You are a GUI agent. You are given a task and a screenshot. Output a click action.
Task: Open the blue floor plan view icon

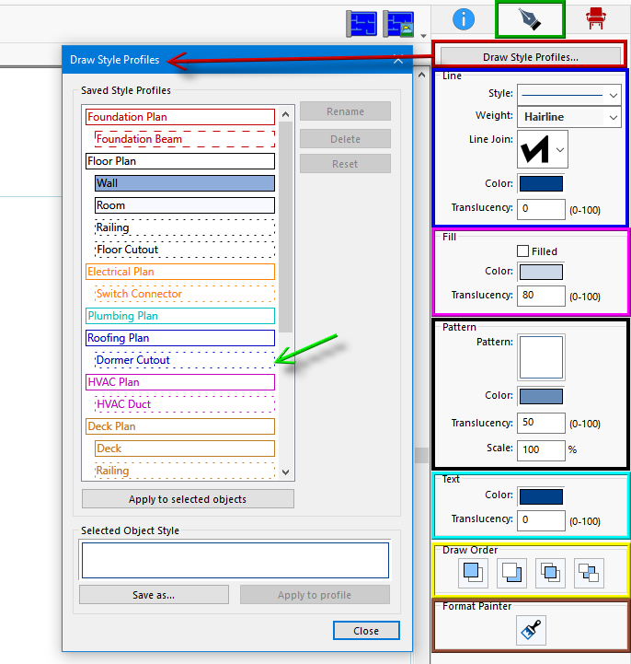pyautogui.click(x=361, y=24)
